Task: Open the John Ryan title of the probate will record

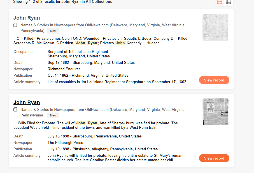Action: (x=27, y=102)
